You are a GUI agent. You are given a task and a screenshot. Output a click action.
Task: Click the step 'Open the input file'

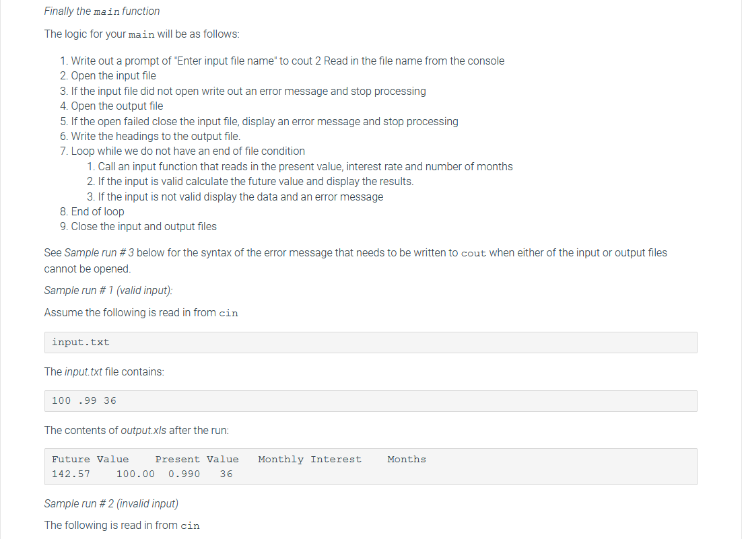pos(113,75)
